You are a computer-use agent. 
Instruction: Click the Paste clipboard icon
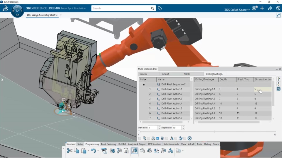84,151
